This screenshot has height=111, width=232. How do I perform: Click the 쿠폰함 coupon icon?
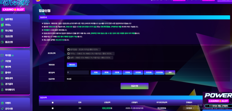point(2,61)
